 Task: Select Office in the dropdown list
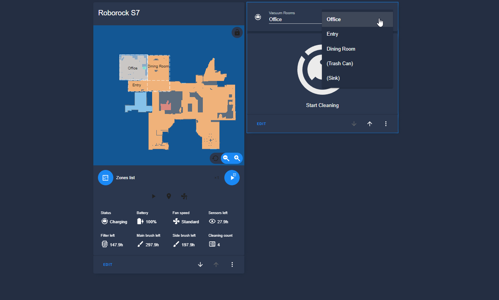tap(357, 19)
